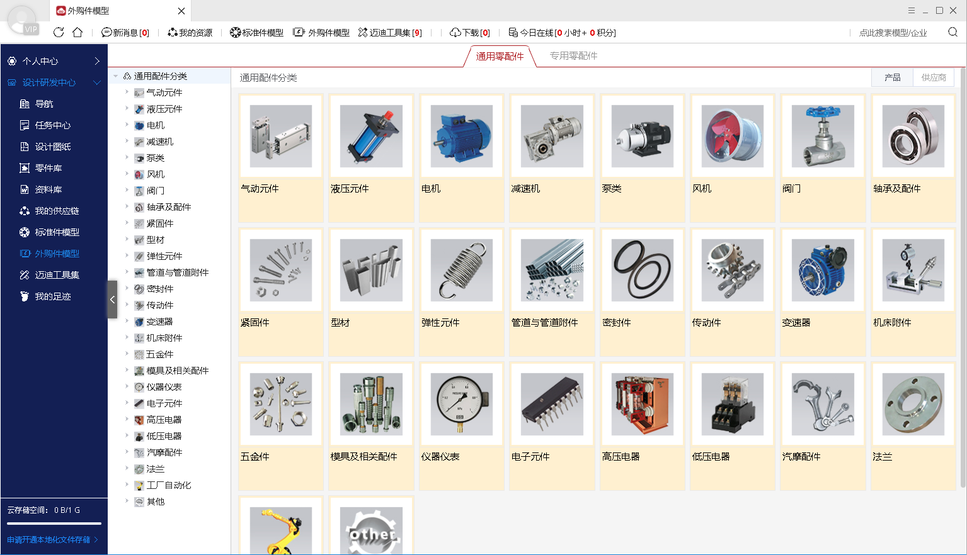Click the refresh icon in the toolbar
This screenshot has height=555, width=967.
click(x=59, y=32)
